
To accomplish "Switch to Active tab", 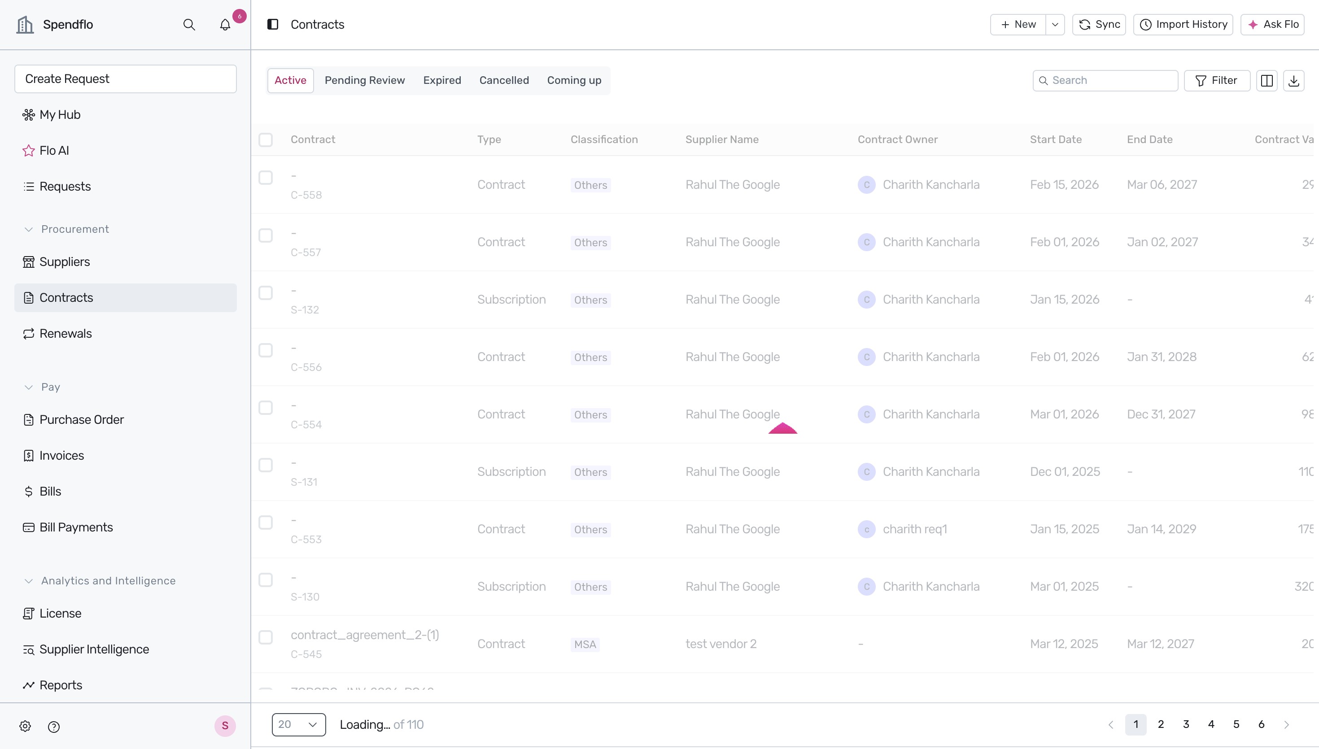I will tap(291, 81).
